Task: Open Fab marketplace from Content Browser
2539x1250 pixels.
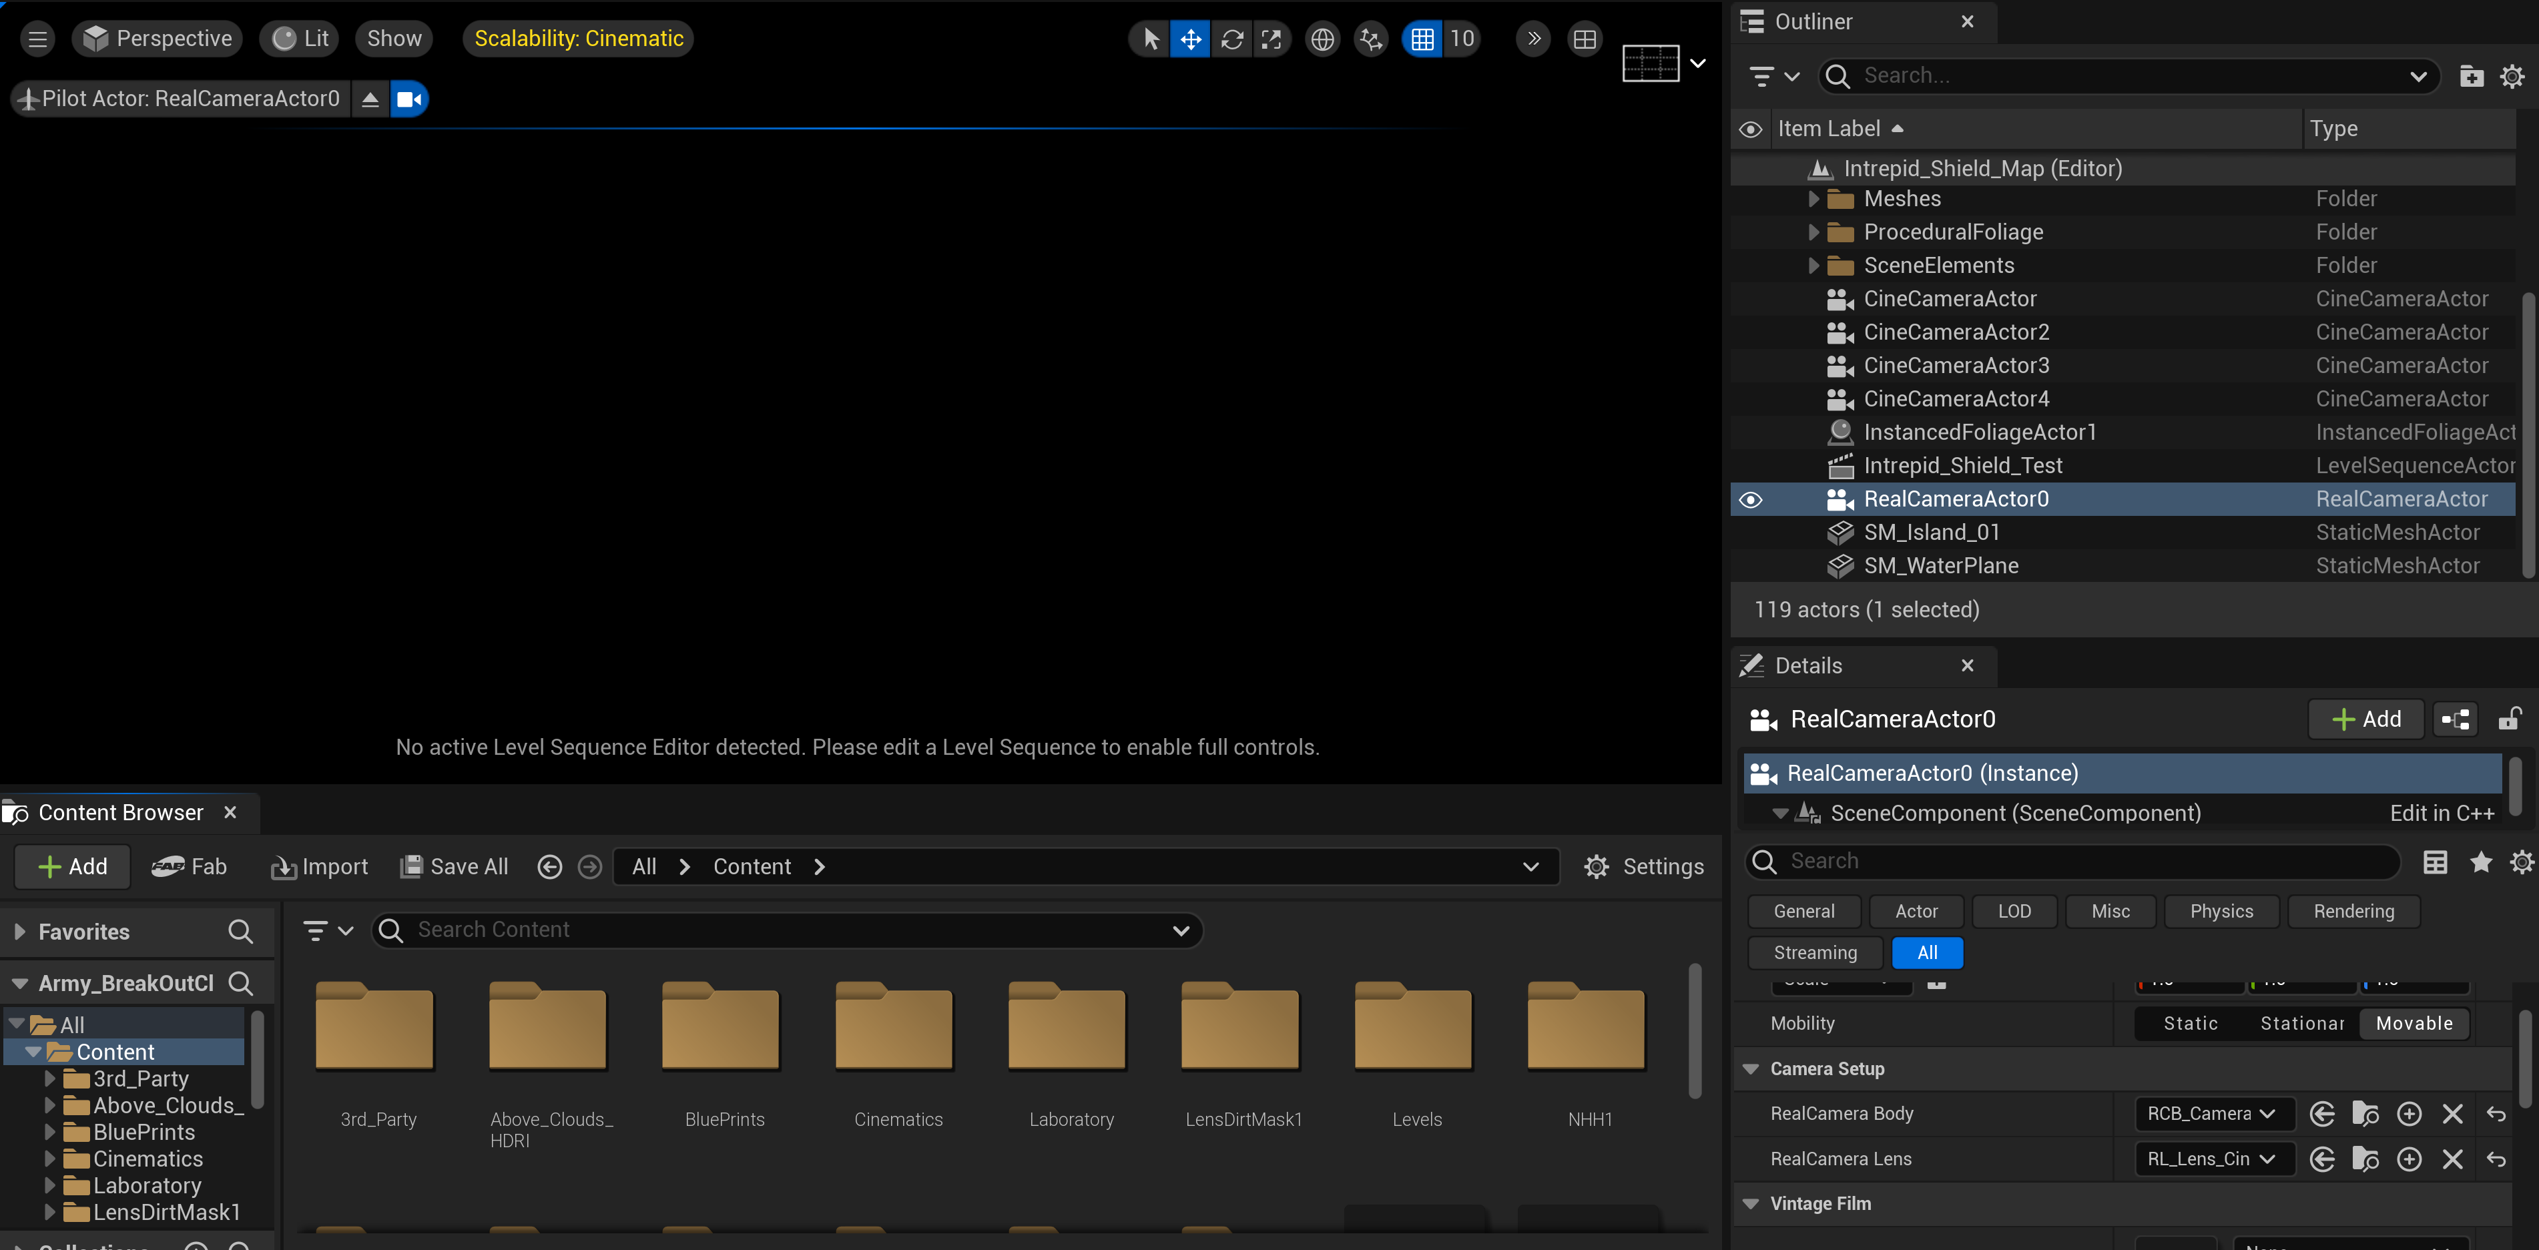Action: click(x=188, y=868)
